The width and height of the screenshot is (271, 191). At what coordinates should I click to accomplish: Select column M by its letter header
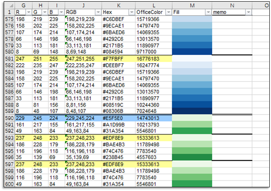[x=192, y=5]
